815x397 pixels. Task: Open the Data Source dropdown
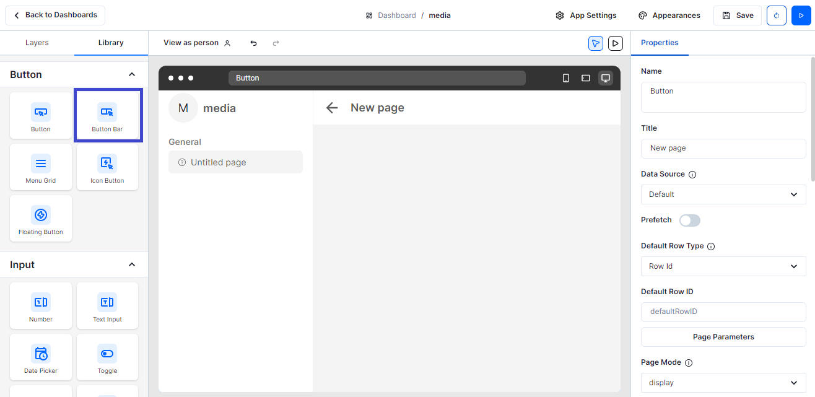coord(723,194)
